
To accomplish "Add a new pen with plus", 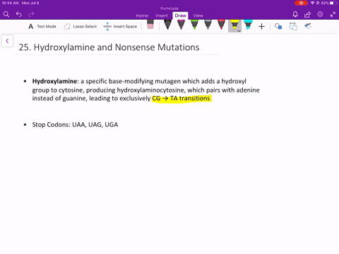I will click(x=261, y=27).
